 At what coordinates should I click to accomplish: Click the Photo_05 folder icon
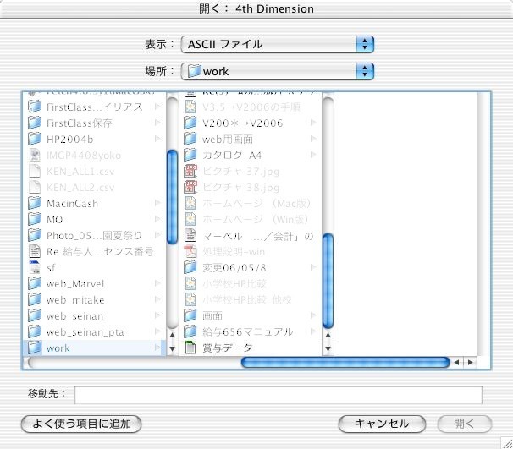point(35,235)
